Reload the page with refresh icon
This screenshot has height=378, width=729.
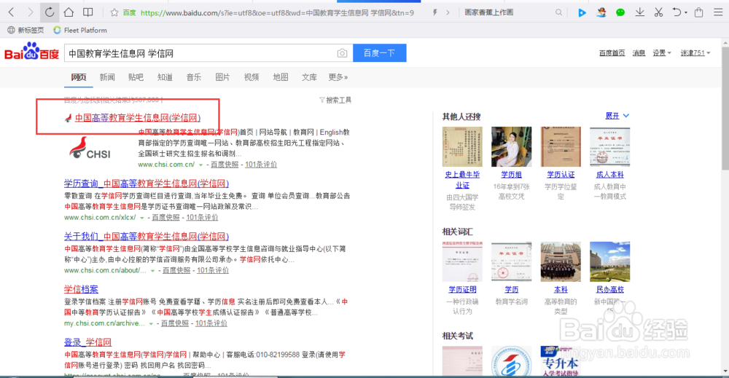pyautogui.click(x=50, y=12)
